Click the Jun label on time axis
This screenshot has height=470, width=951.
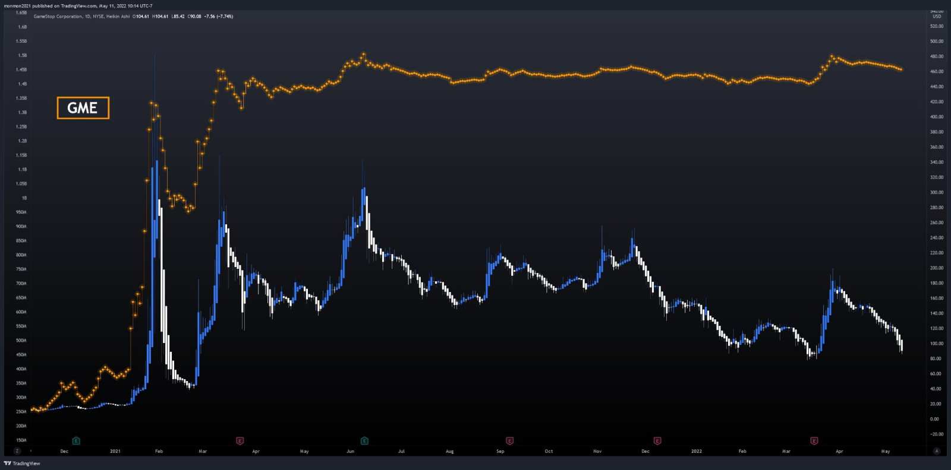[x=351, y=452]
